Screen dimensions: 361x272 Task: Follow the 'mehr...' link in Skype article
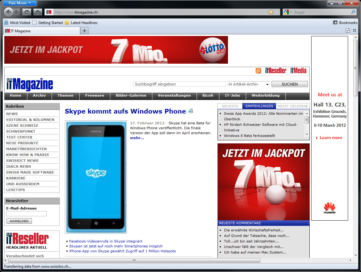[x=137, y=138]
